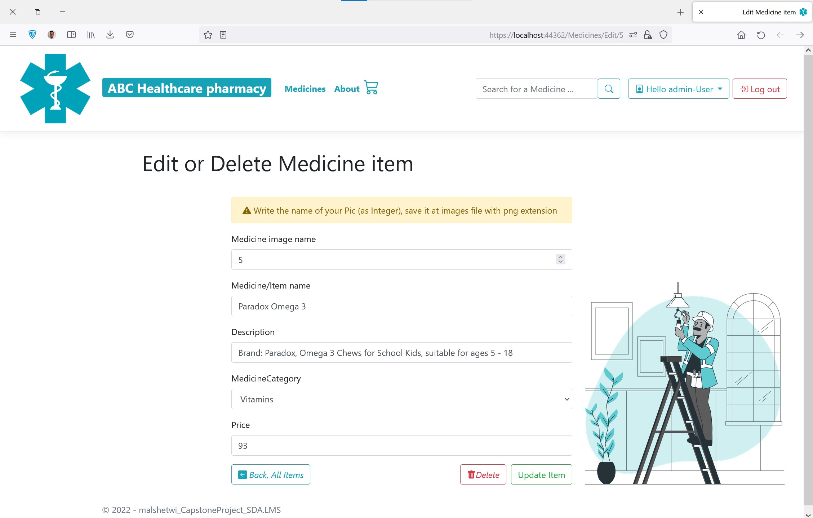Navigate to the Medicines menu item

[305, 89]
